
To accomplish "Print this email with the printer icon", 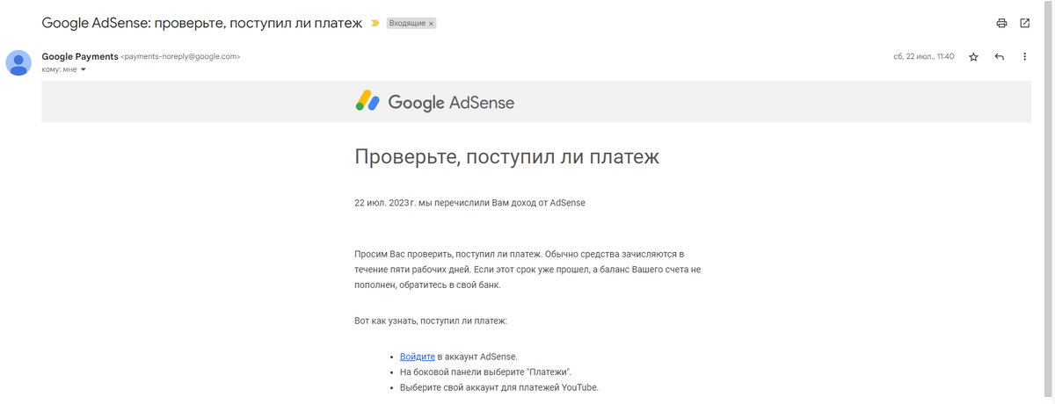I will (x=1001, y=23).
